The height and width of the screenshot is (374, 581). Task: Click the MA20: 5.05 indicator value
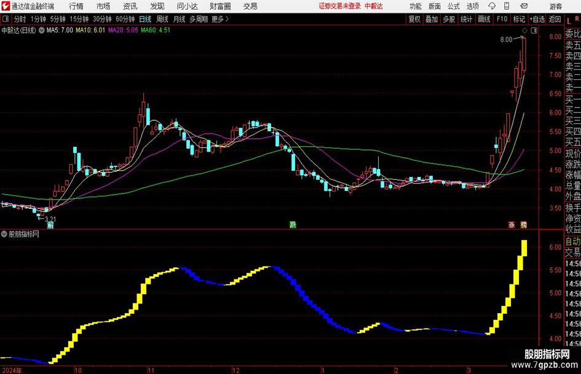click(x=123, y=30)
